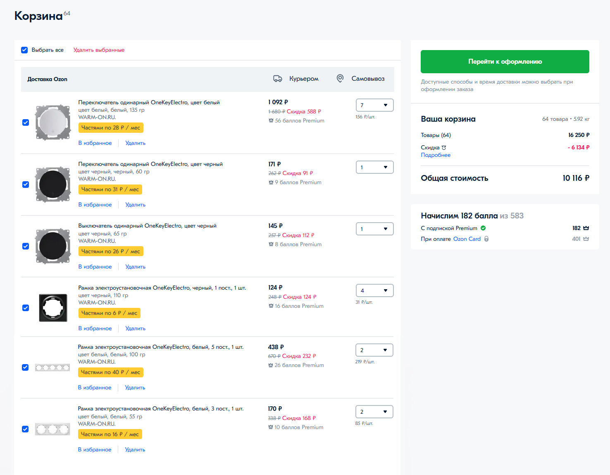610x475 pixels.
Task: Uncheck the black 1-post frame checkbox
Action: tap(26, 308)
